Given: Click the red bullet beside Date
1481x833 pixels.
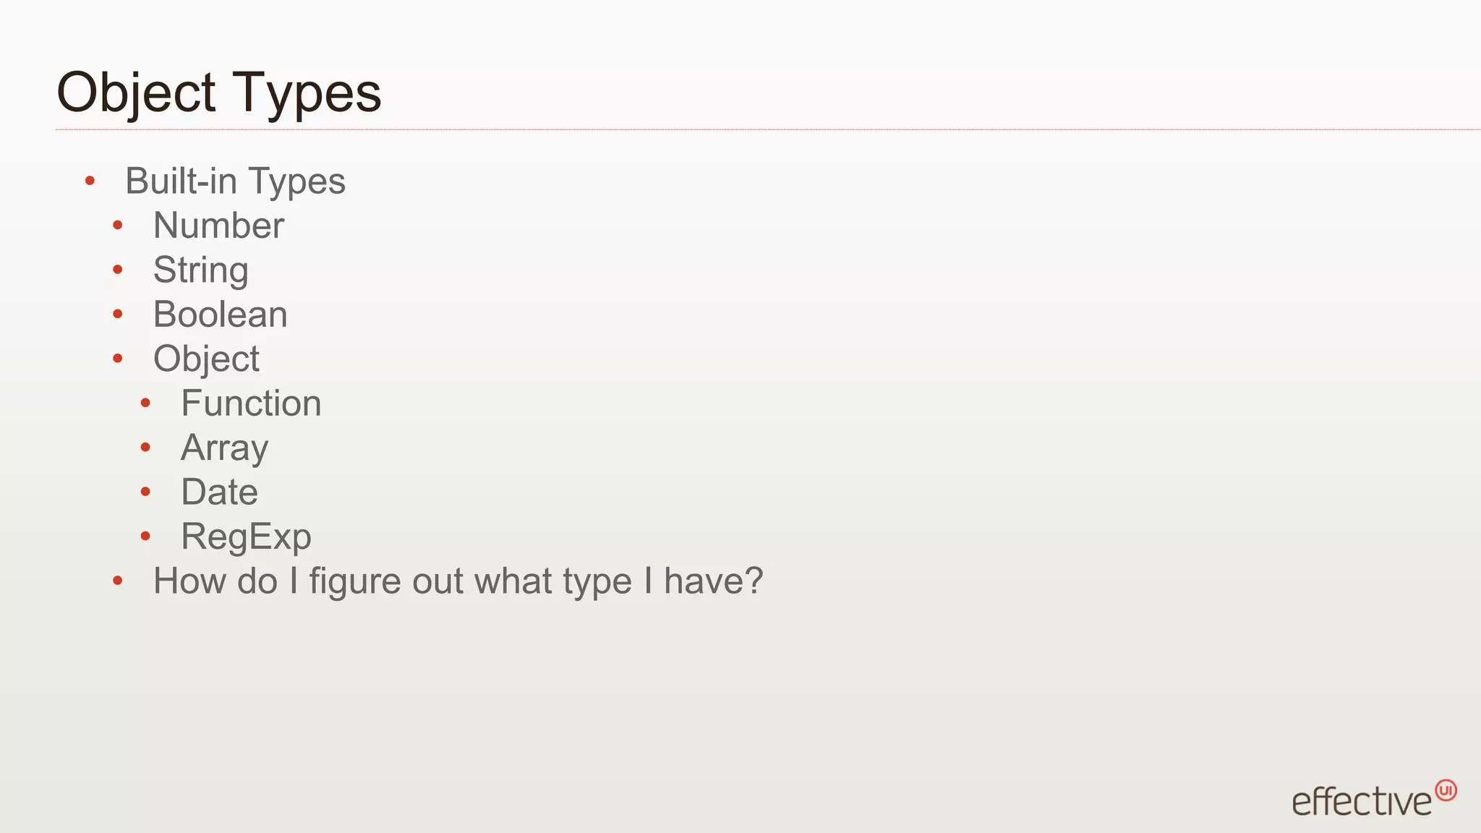Looking at the screenshot, I should (x=145, y=492).
